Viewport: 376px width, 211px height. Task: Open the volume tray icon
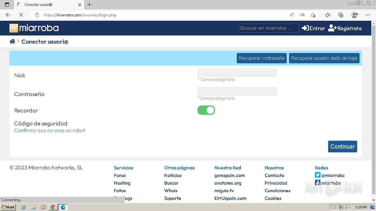pyautogui.click(x=334, y=207)
